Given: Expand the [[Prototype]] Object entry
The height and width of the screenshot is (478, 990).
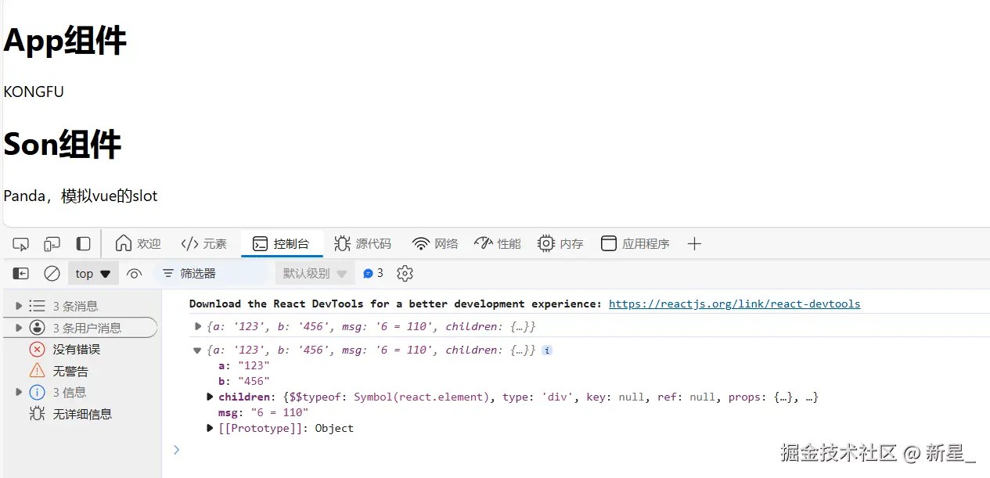Looking at the screenshot, I should [210, 429].
